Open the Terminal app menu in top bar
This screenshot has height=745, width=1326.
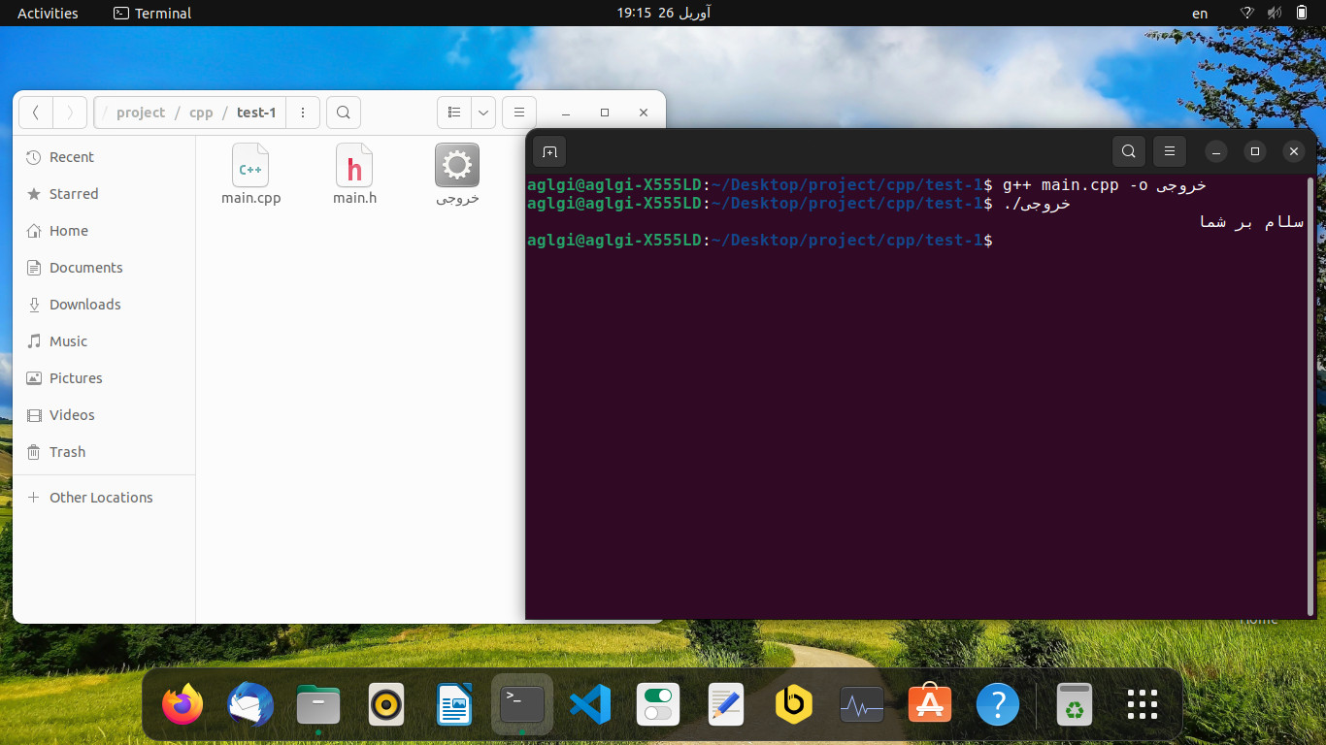(x=152, y=14)
